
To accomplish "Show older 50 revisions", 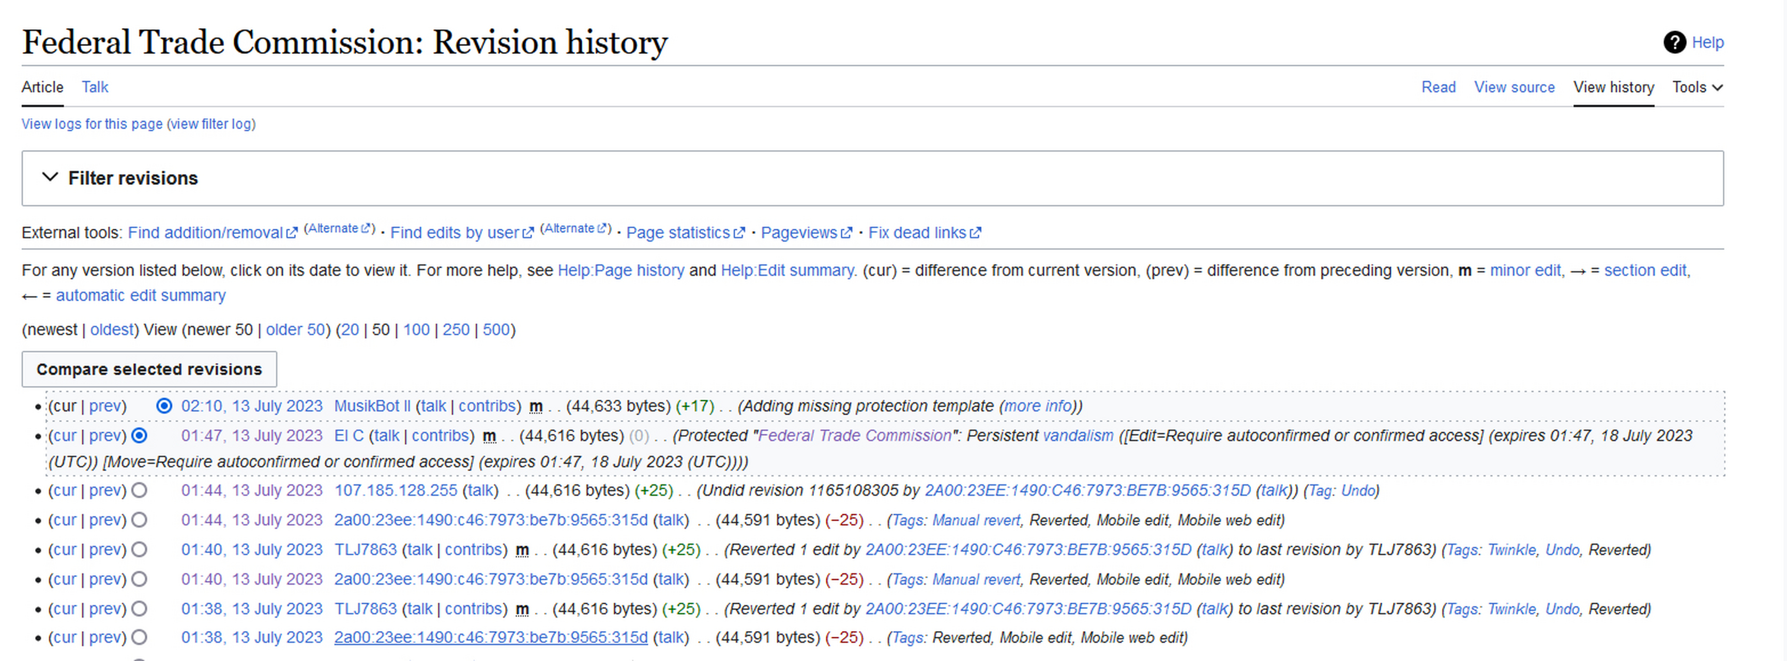I will coord(295,330).
